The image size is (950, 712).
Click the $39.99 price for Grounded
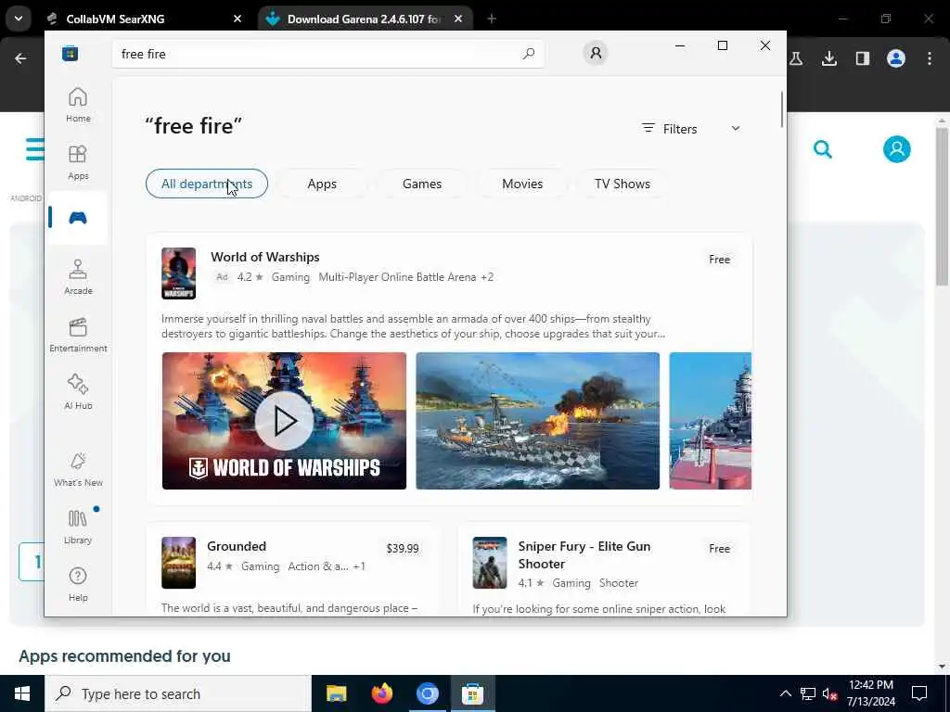click(403, 549)
